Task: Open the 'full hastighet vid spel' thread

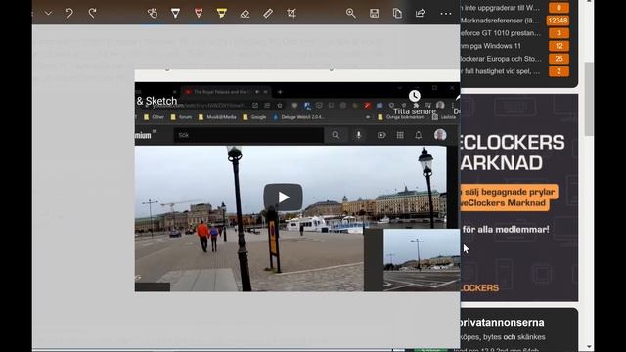Action: point(500,71)
